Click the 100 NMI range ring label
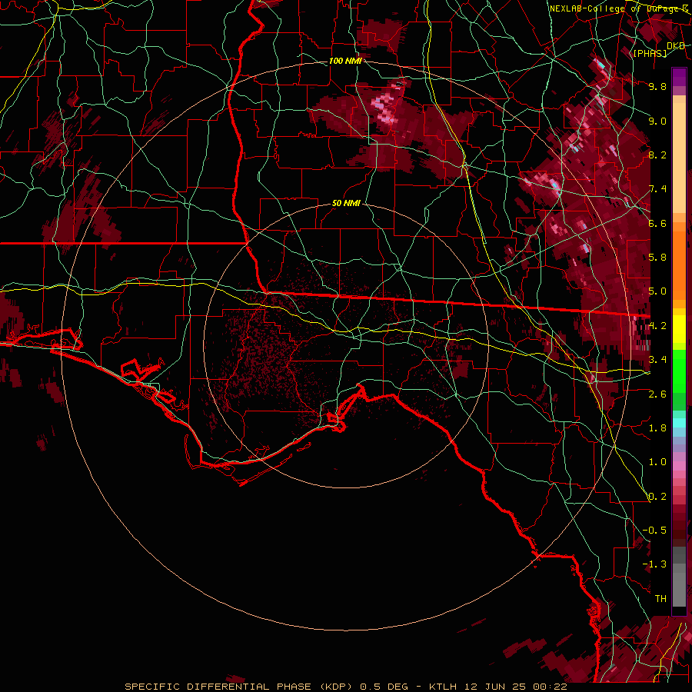 click(x=345, y=61)
